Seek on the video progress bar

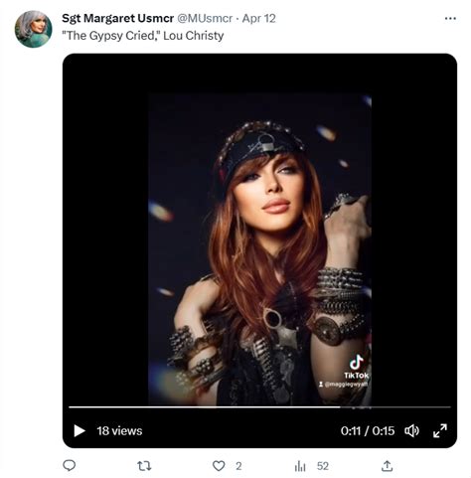[x=259, y=406]
